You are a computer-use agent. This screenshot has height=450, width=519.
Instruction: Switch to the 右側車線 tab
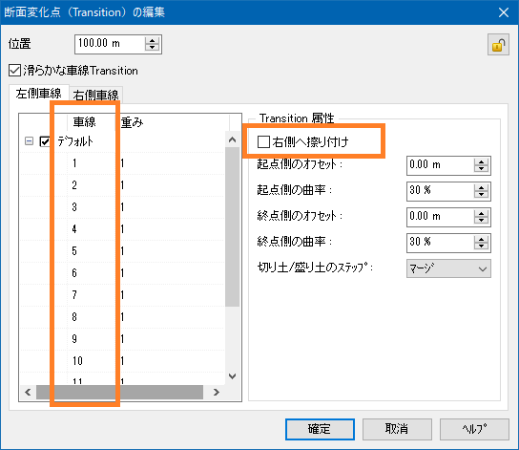tap(95, 96)
